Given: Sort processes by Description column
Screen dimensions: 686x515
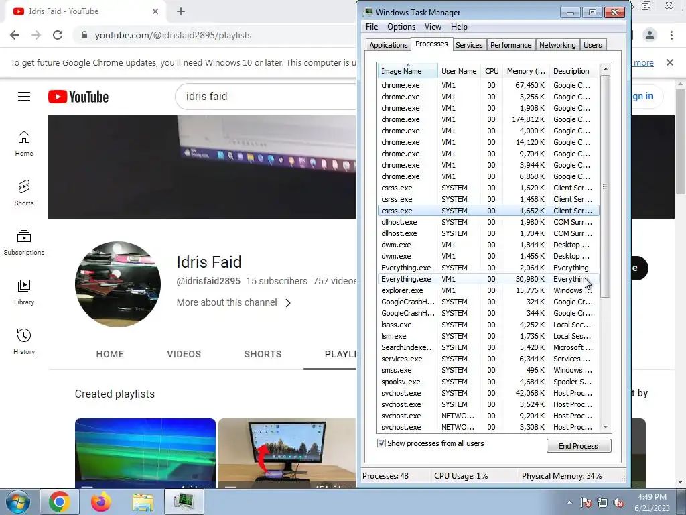Looking at the screenshot, I should [574, 71].
